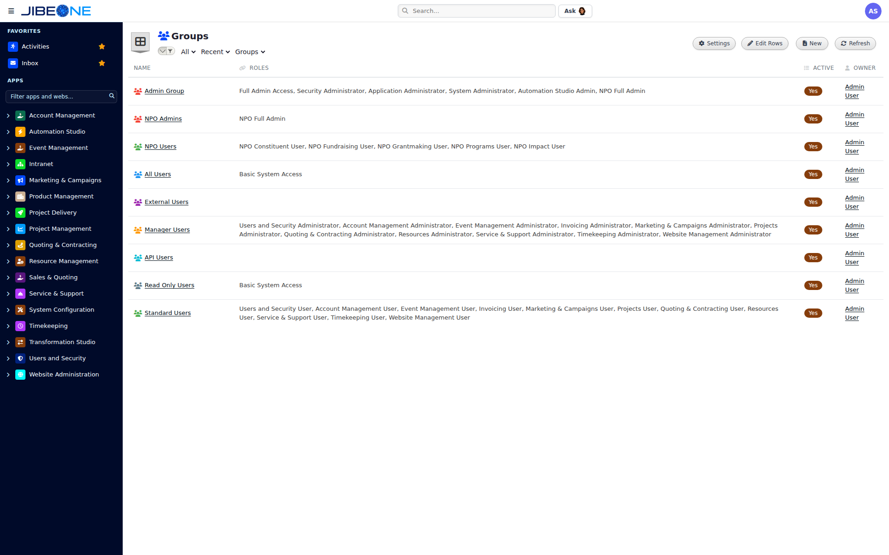Click the global Search field

(x=476, y=11)
